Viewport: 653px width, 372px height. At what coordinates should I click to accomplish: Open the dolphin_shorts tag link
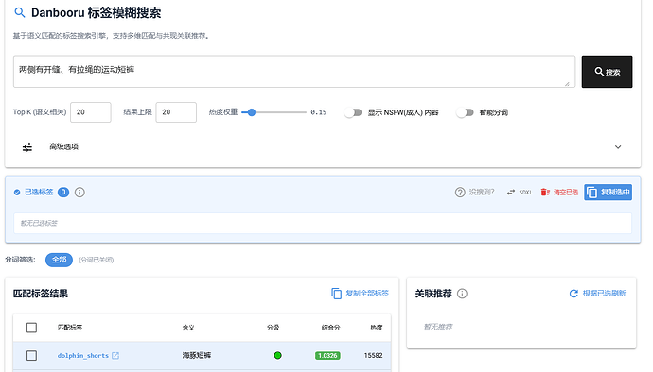[83, 355]
